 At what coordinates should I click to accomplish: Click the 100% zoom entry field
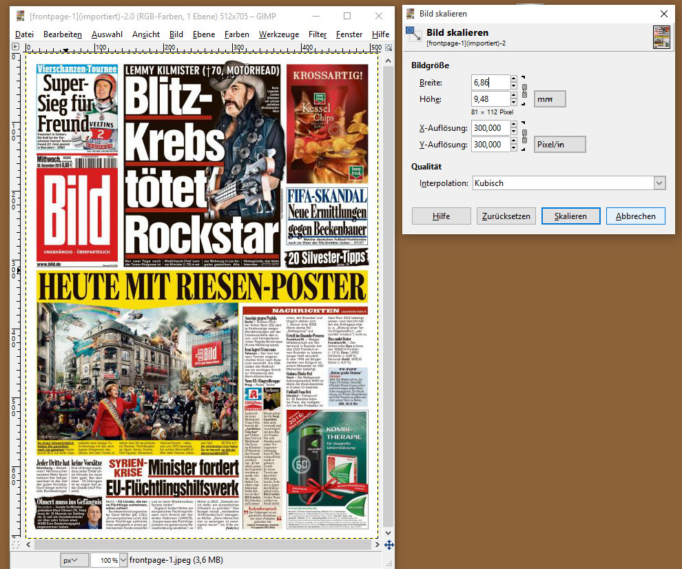tap(105, 560)
